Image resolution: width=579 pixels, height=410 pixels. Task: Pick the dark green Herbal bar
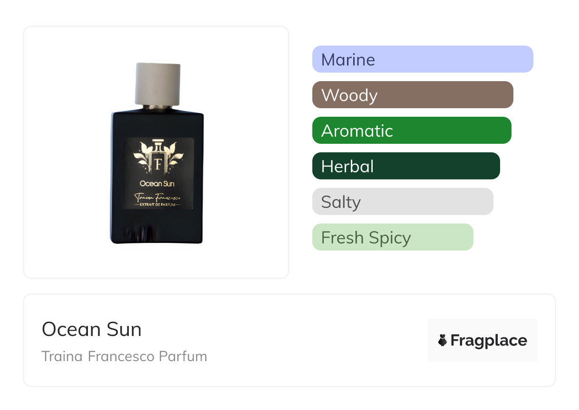coord(405,166)
